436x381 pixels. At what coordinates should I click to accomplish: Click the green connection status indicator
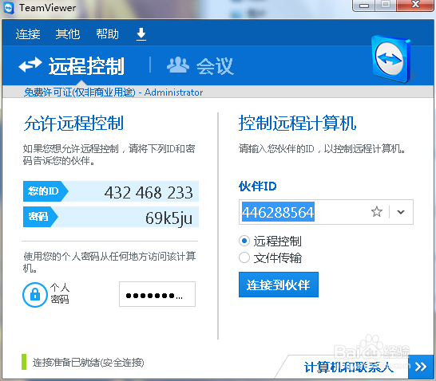24,362
